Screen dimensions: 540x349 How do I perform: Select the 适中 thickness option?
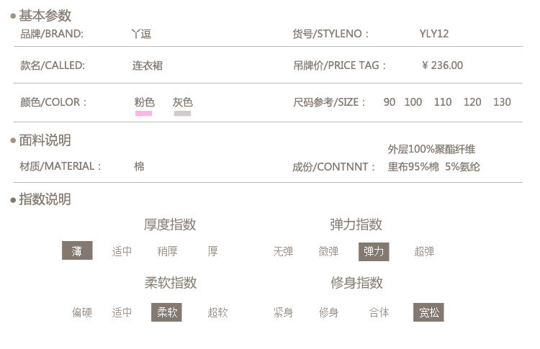122,251
